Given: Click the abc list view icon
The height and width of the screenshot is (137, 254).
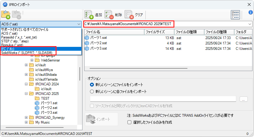Looking at the screenshot, I should coord(235,15).
